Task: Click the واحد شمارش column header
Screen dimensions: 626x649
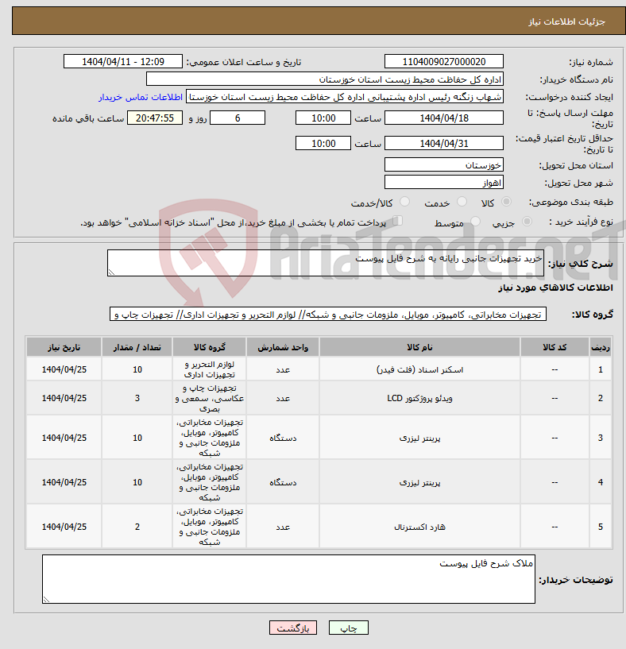Action: coord(283,347)
